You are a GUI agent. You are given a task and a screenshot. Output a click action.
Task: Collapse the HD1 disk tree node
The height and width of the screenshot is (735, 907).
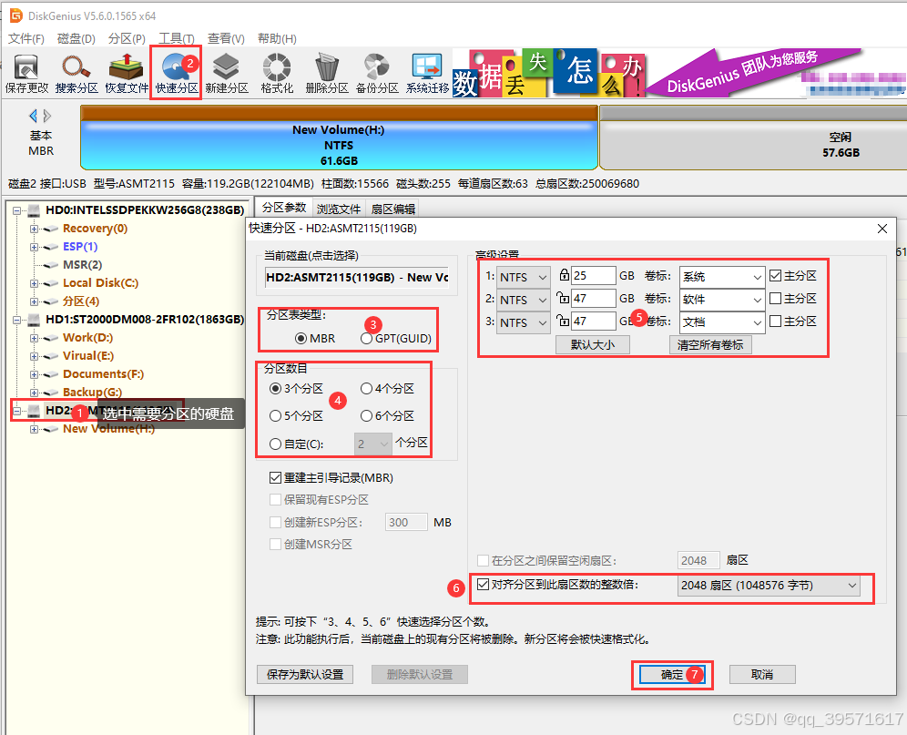tap(17, 320)
